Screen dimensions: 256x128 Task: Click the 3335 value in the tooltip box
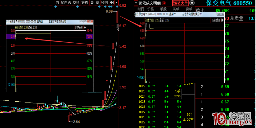(177, 96)
